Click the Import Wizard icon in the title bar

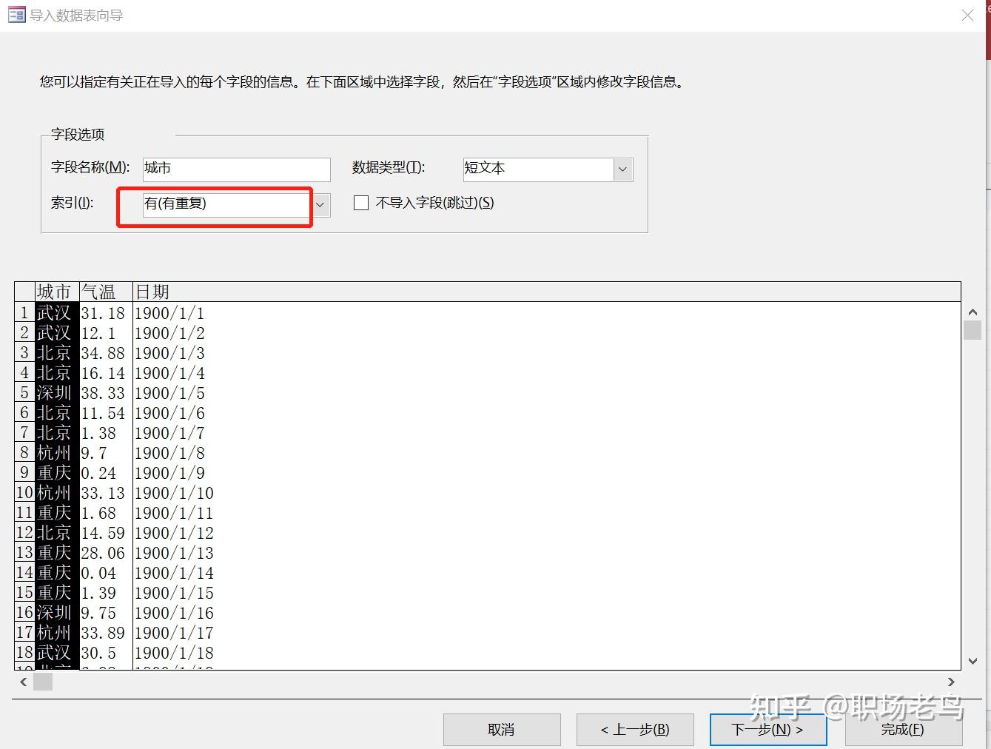point(16,14)
